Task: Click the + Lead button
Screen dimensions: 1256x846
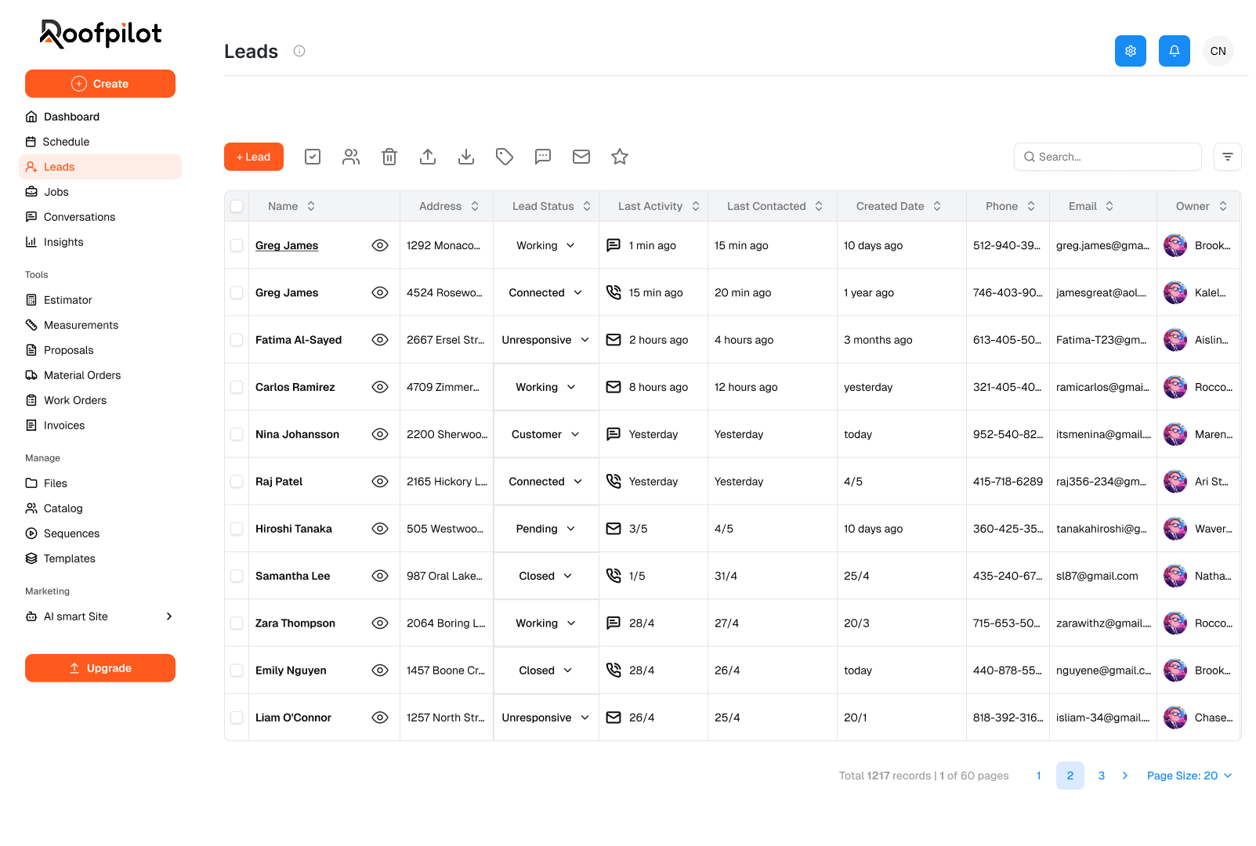Action: 254,157
